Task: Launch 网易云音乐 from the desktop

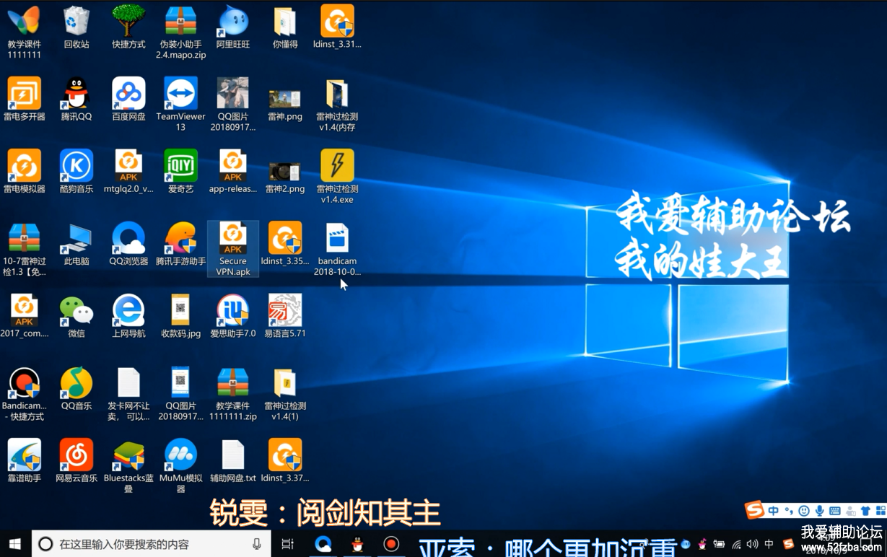Action: [76, 457]
